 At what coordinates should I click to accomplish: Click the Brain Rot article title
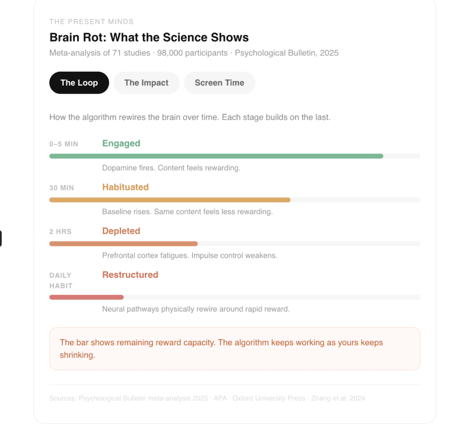pyautogui.click(x=149, y=37)
